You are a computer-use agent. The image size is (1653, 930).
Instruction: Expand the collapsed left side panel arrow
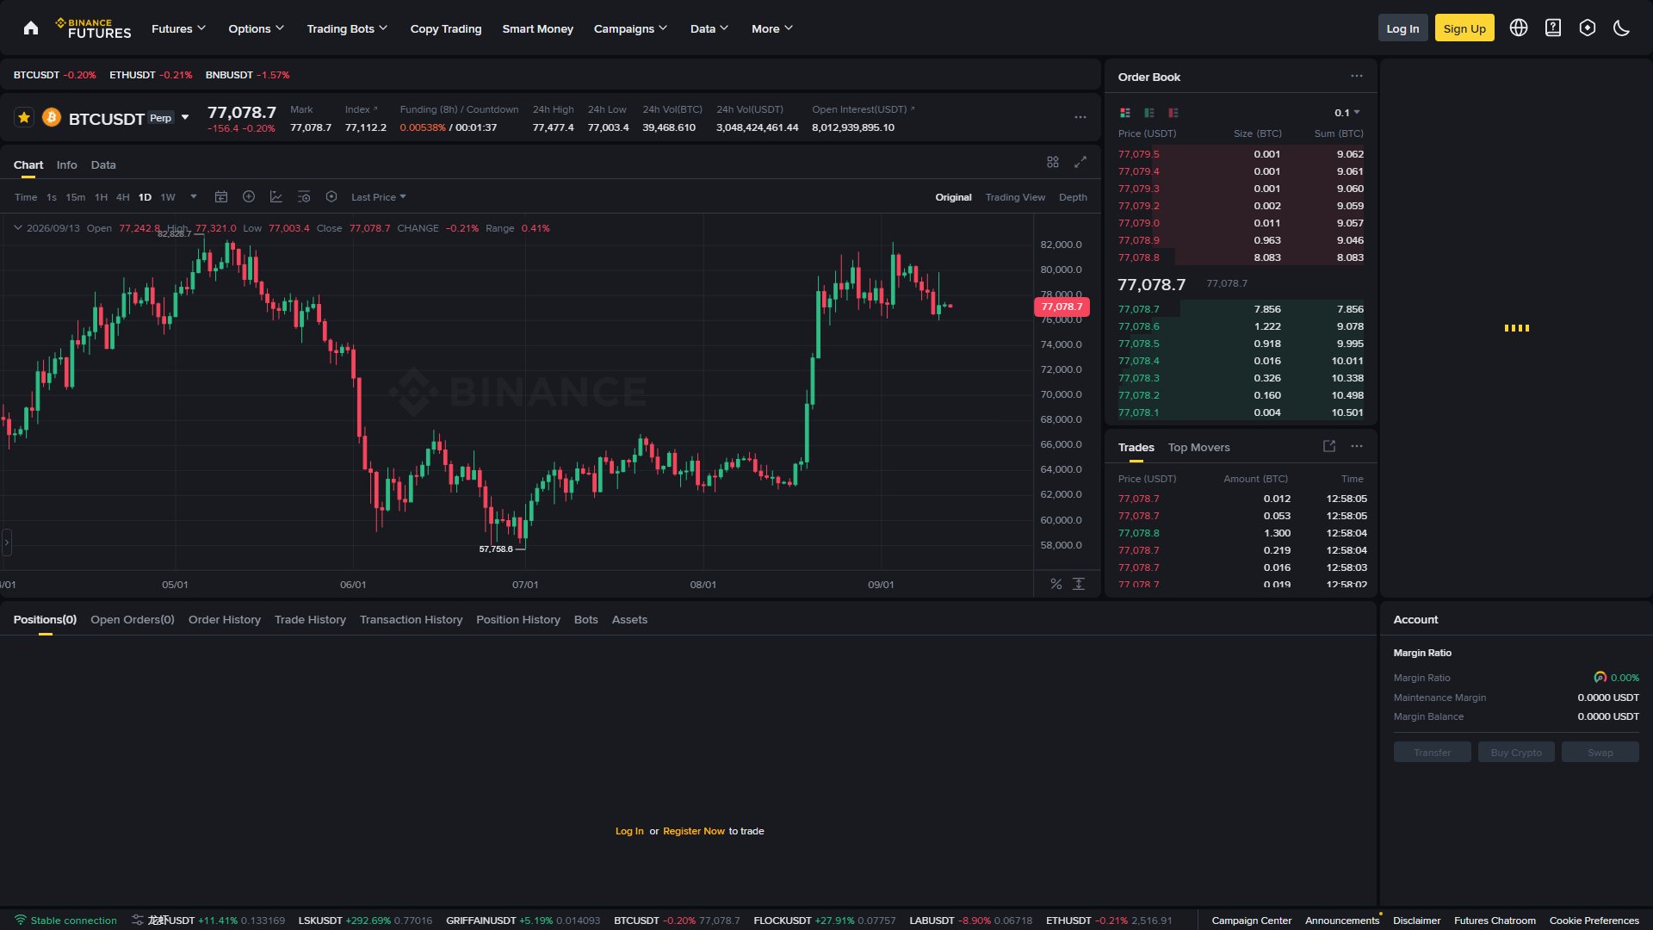7,542
